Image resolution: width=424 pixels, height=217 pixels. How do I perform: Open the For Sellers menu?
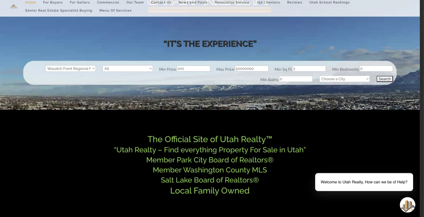80,2
